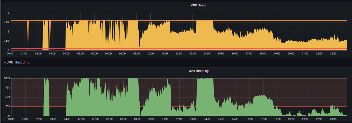This screenshot has height=123, width=352.
Task: Open the CPU Throttling panel title menu
Action: point(199,71)
